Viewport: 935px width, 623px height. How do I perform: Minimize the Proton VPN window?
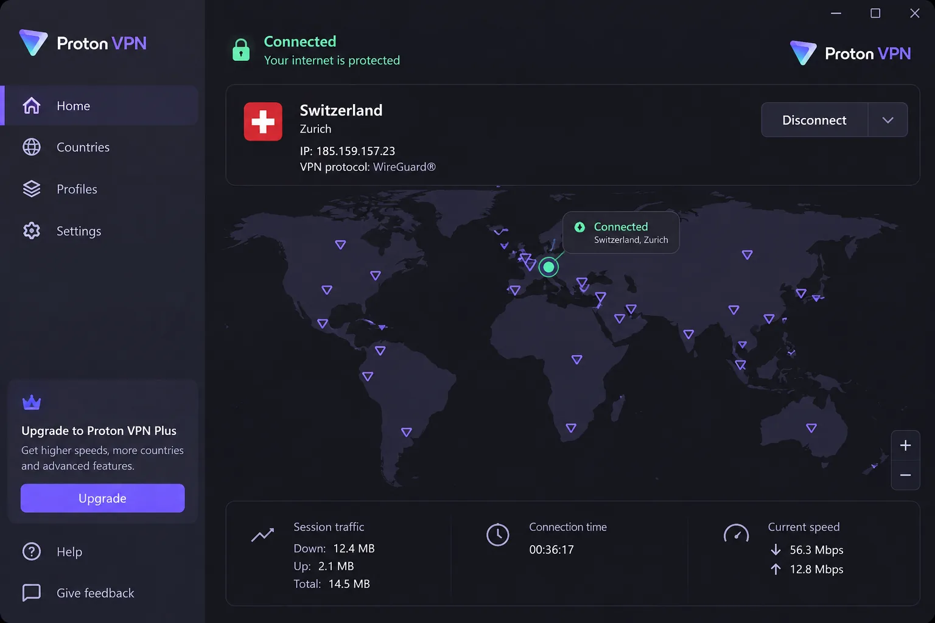[836, 13]
